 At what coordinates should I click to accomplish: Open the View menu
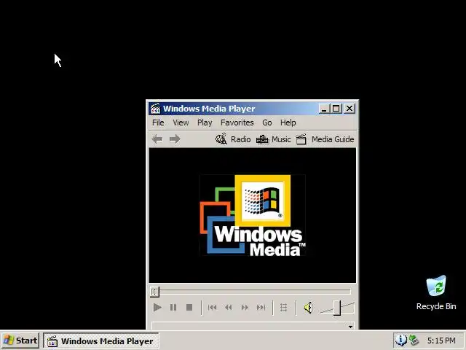click(181, 122)
